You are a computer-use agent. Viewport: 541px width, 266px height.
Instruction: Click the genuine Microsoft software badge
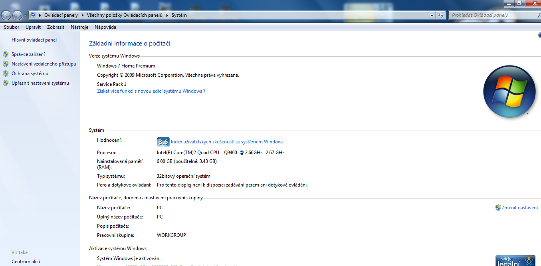(515, 260)
